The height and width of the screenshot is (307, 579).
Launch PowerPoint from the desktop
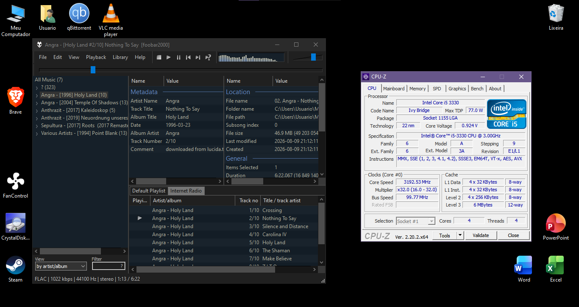[x=556, y=227]
